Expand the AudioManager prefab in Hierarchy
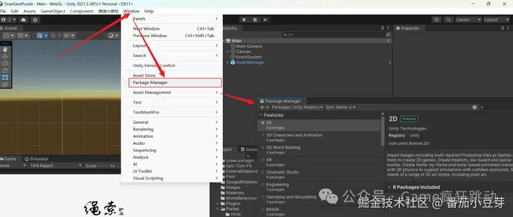The image size is (513, 217). pyautogui.click(x=228, y=63)
